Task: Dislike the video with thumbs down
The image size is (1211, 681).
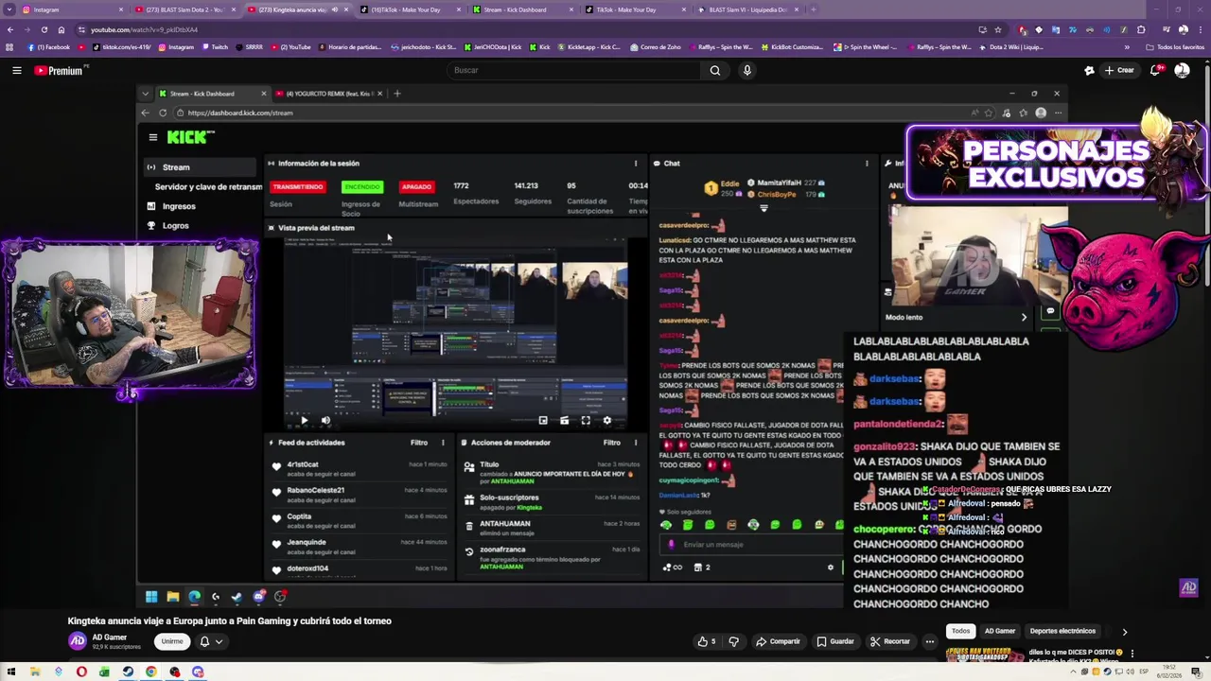Action: click(x=733, y=641)
